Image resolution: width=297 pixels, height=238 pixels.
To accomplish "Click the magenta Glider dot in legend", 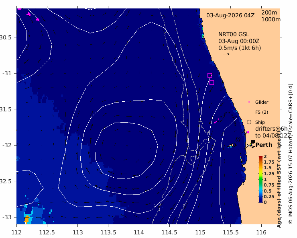I will tap(249, 102).
